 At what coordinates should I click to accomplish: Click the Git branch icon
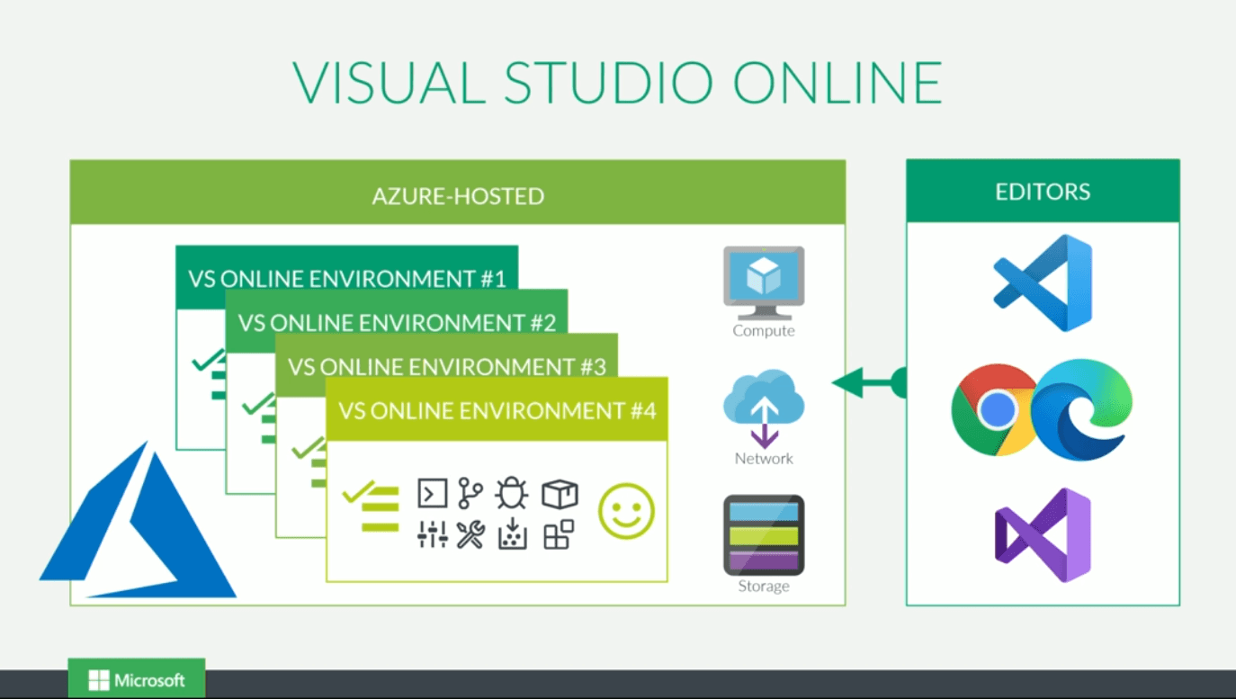point(470,491)
